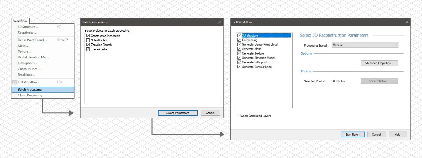Click the 'All Photos' value text
This screenshot has height=158, width=422.
click(x=339, y=81)
